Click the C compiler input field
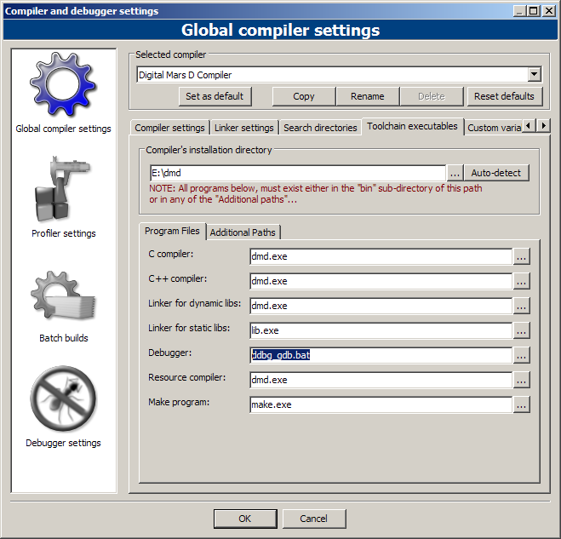561x539 pixels. pos(381,256)
